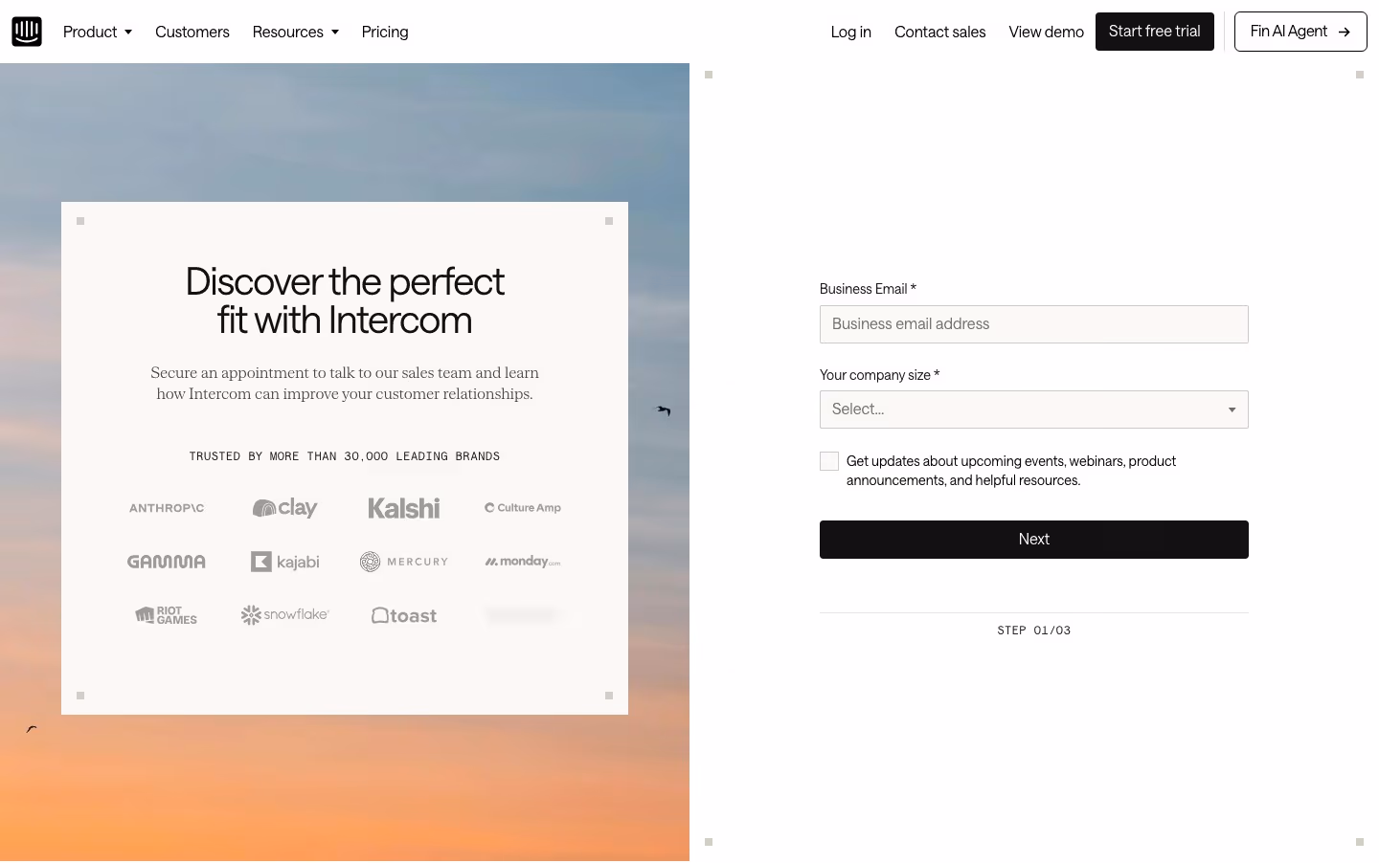Click the Start free trial button
Viewport: 1379px width, 863px height.
1155,32
